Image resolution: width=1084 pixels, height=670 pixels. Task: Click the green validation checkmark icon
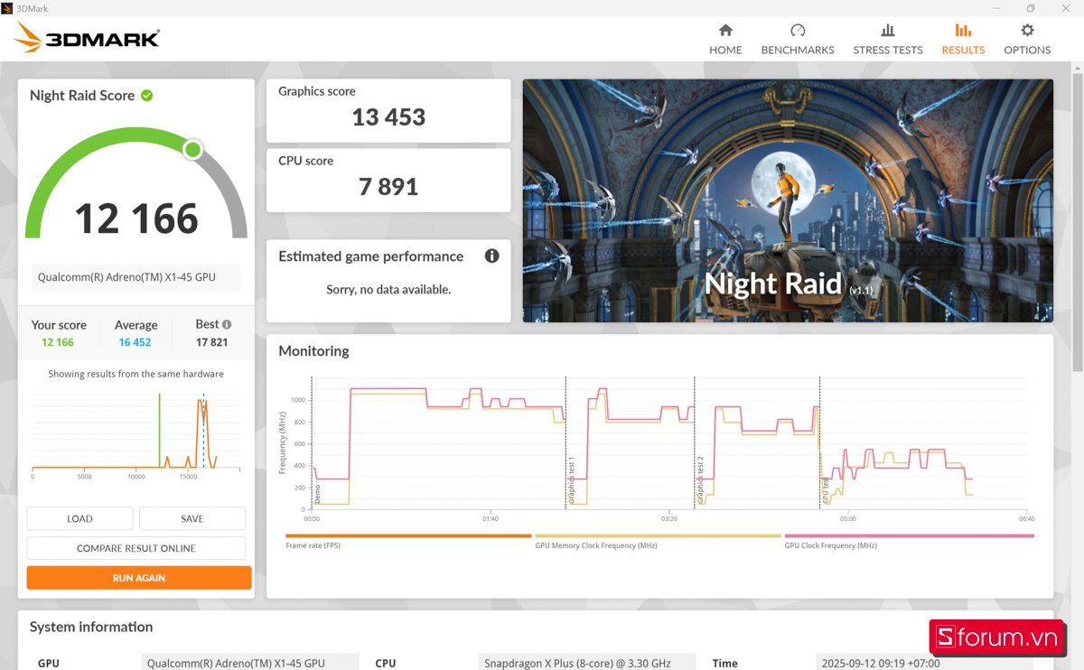[146, 96]
